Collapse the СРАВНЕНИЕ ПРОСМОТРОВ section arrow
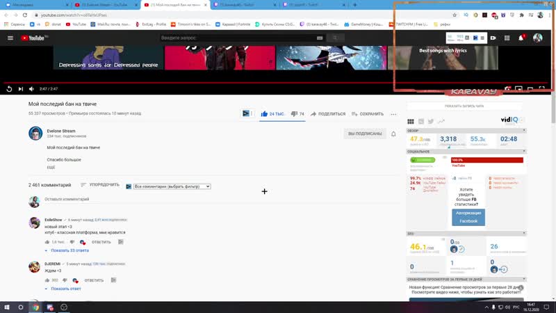The height and width of the screenshot is (313, 556). [524, 280]
